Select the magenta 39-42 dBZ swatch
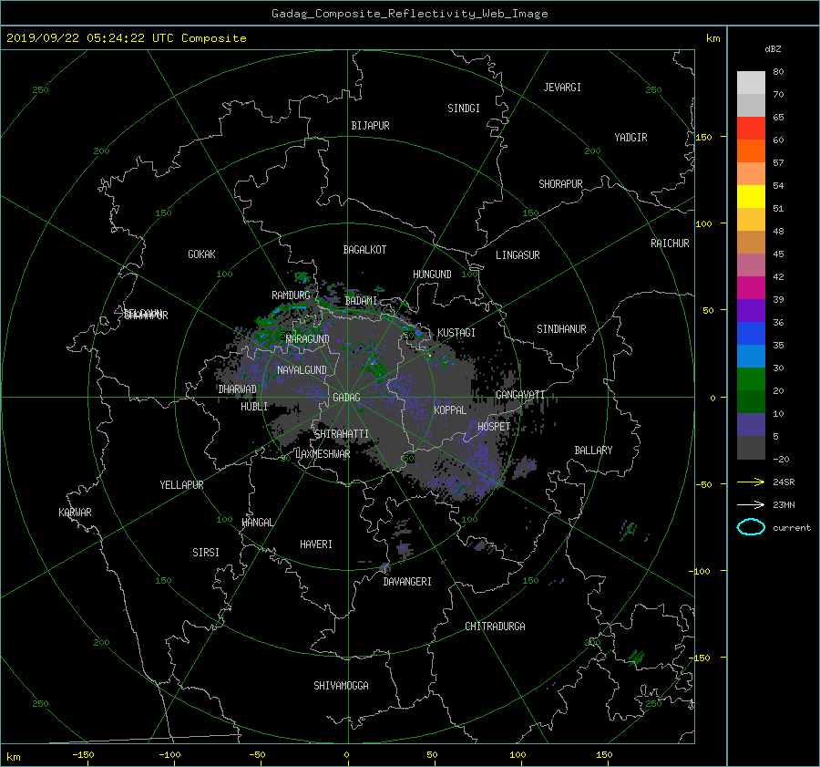This screenshot has width=820, height=767. point(751,287)
